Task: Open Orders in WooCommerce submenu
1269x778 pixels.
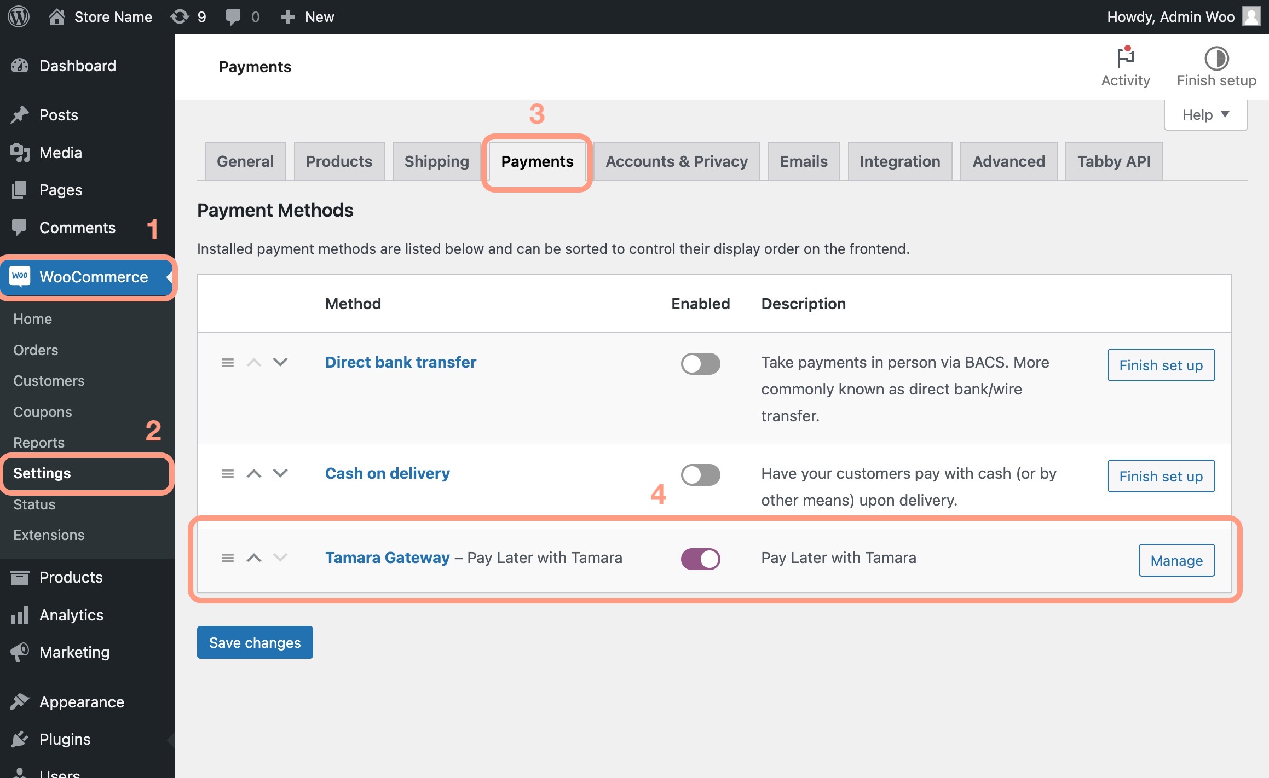Action: tap(36, 350)
